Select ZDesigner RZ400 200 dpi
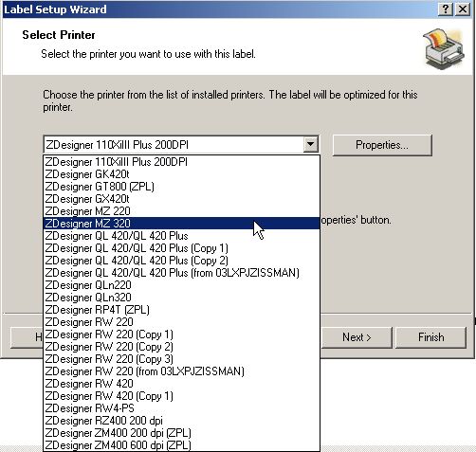The image size is (476, 452). 181,421
